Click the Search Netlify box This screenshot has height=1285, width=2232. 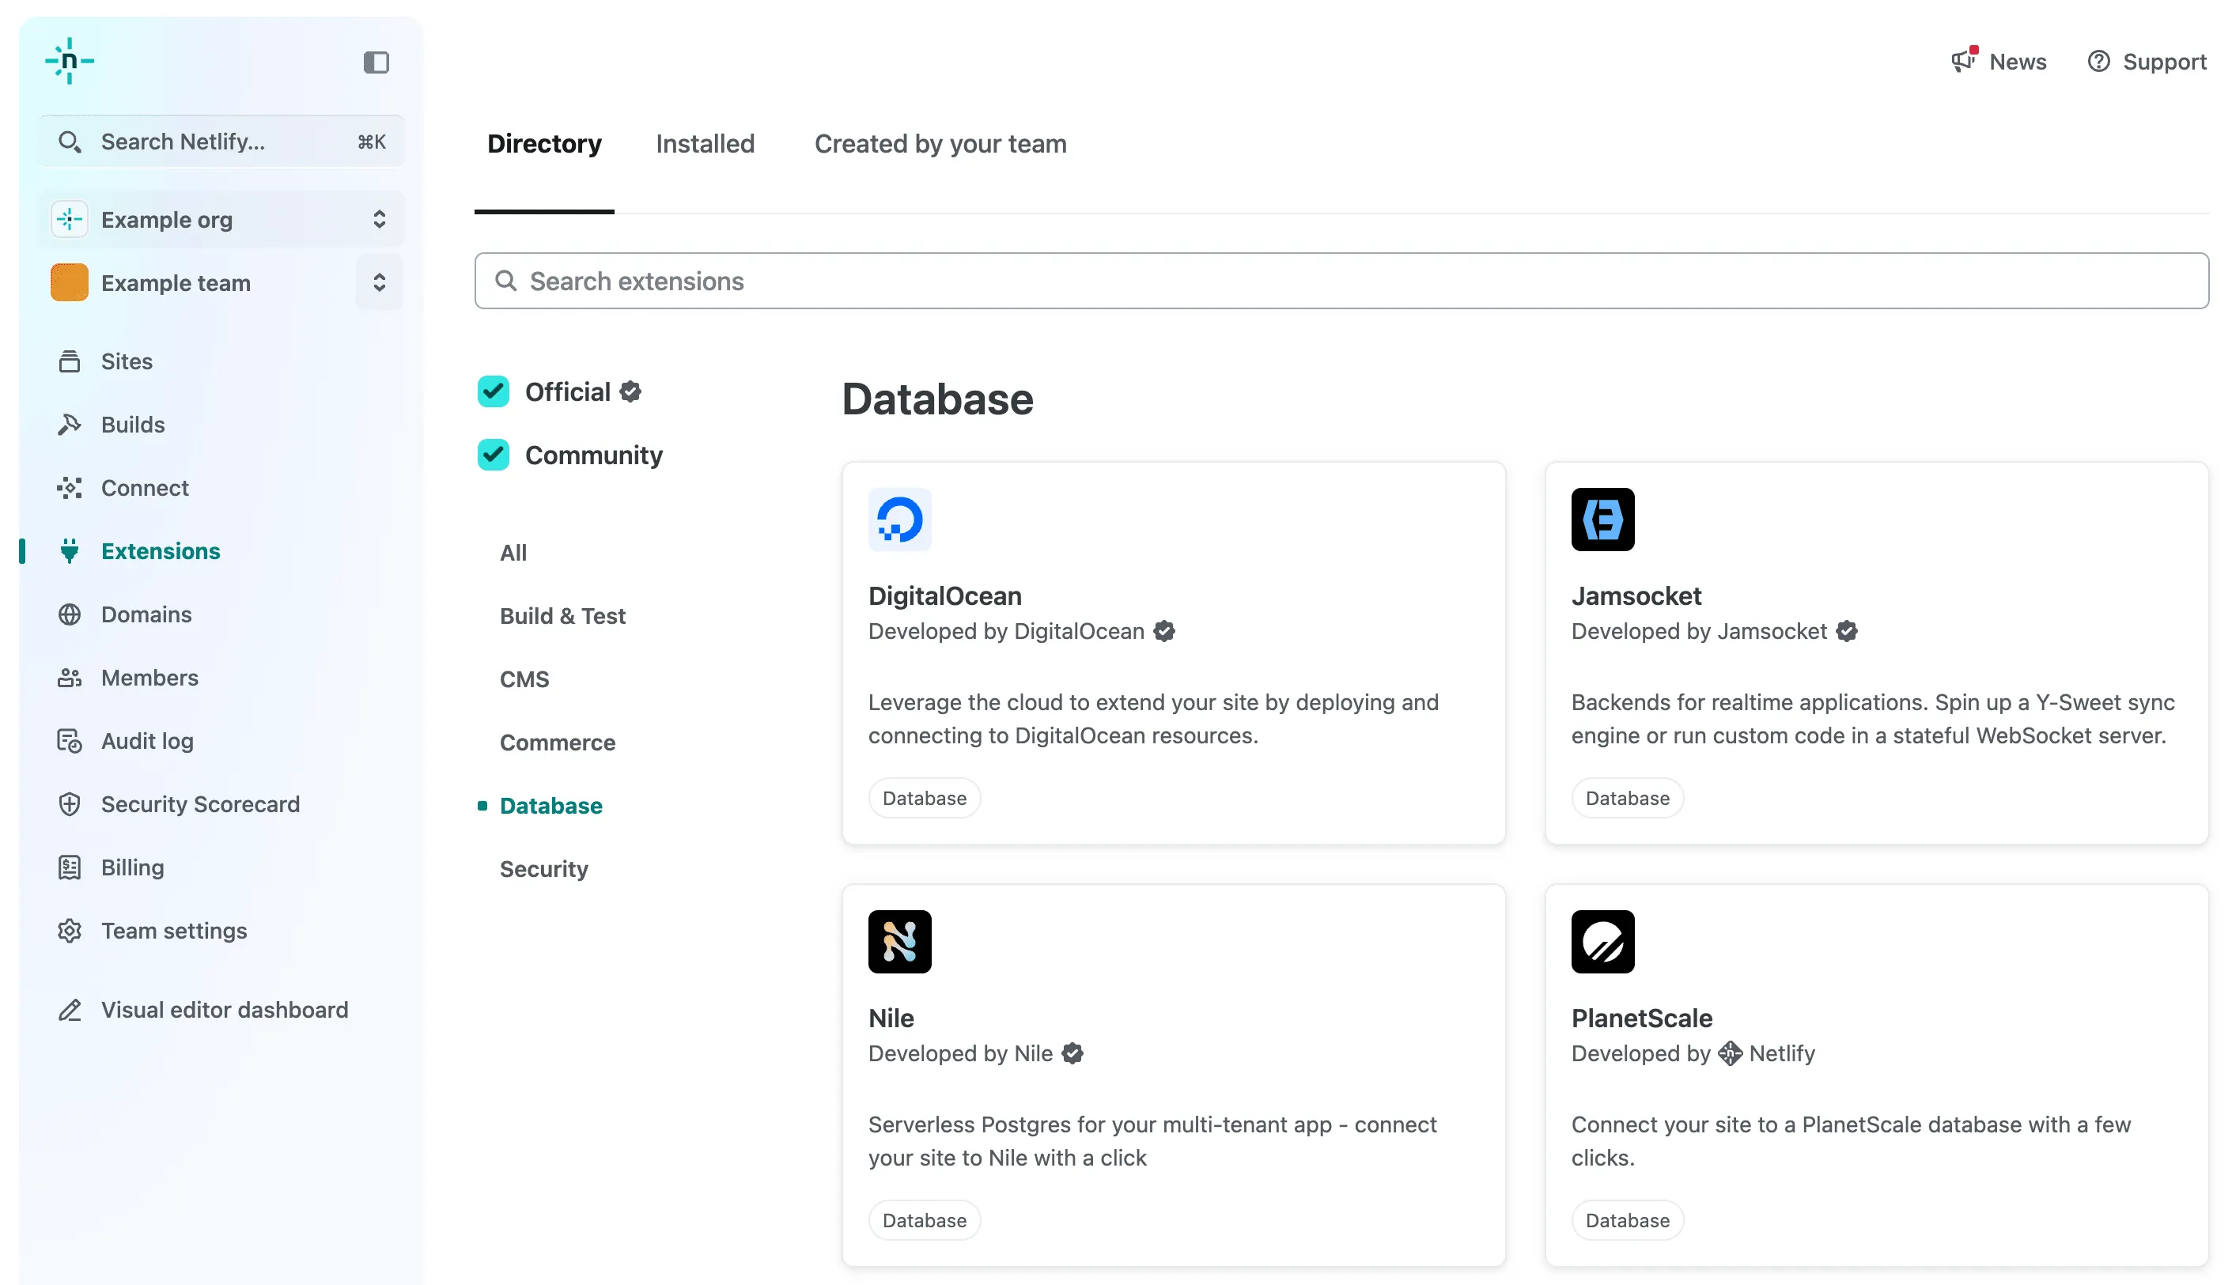[221, 142]
